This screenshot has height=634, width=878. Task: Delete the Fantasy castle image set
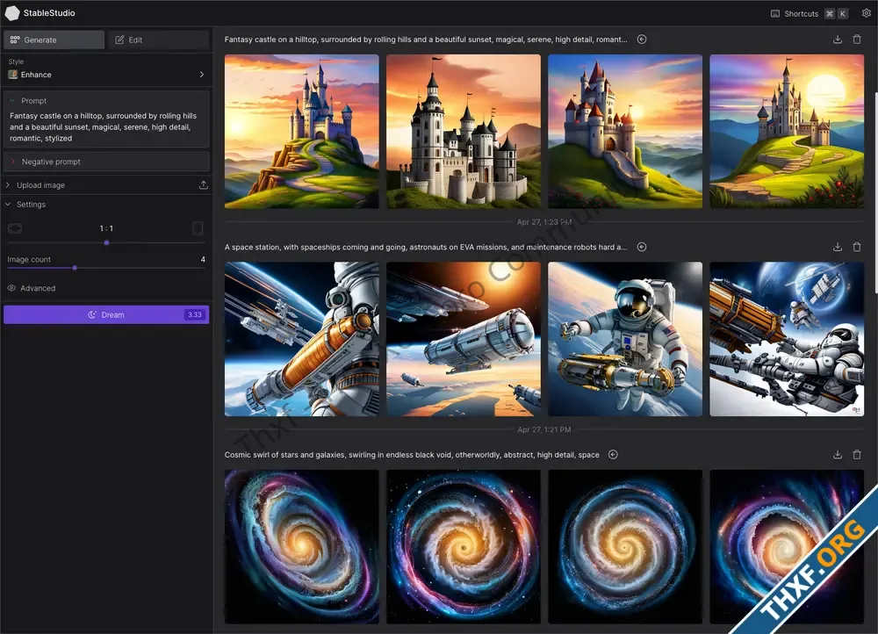pos(857,40)
